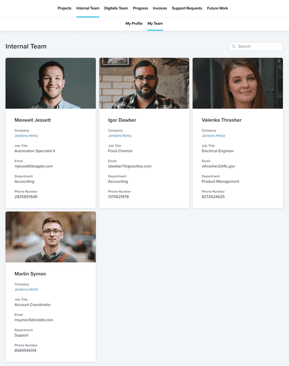Follow the Jenkins-Hintz link under Valenka Thrasher
The height and width of the screenshot is (366, 289).
pos(214,136)
